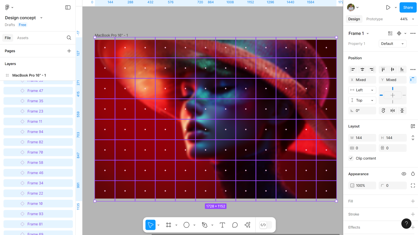
Task: Open the Assets tab
Action: point(23,38)
